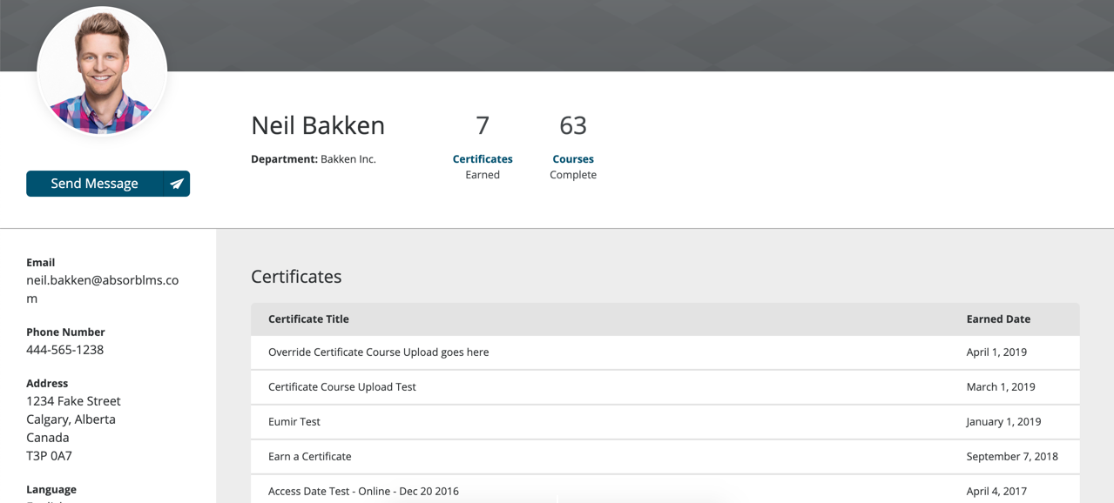Click the courses count number 63
Image resolution: width=1114 pixels, height=503 pixels.
[573, 125]
